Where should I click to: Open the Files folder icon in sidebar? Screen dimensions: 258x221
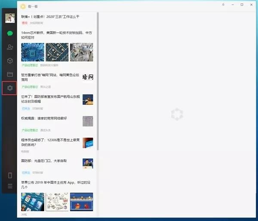coord(9,74)
